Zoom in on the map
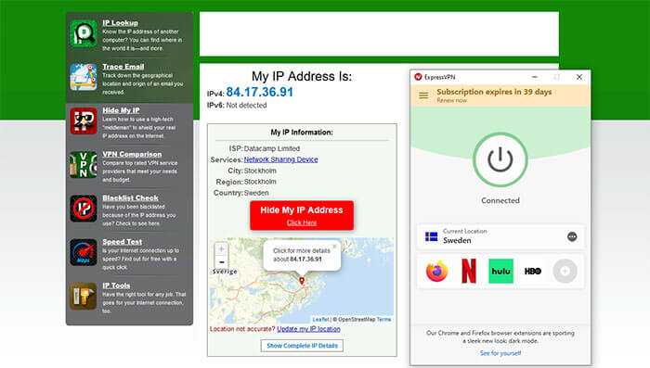Viewport: 650px width, 368px height. pyautogui.click(x=221, y=249)
